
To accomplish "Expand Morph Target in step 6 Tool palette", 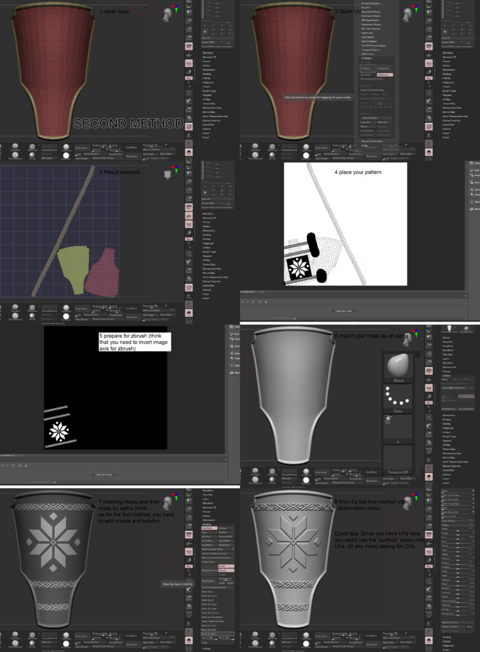I will (x=449, y=437).
